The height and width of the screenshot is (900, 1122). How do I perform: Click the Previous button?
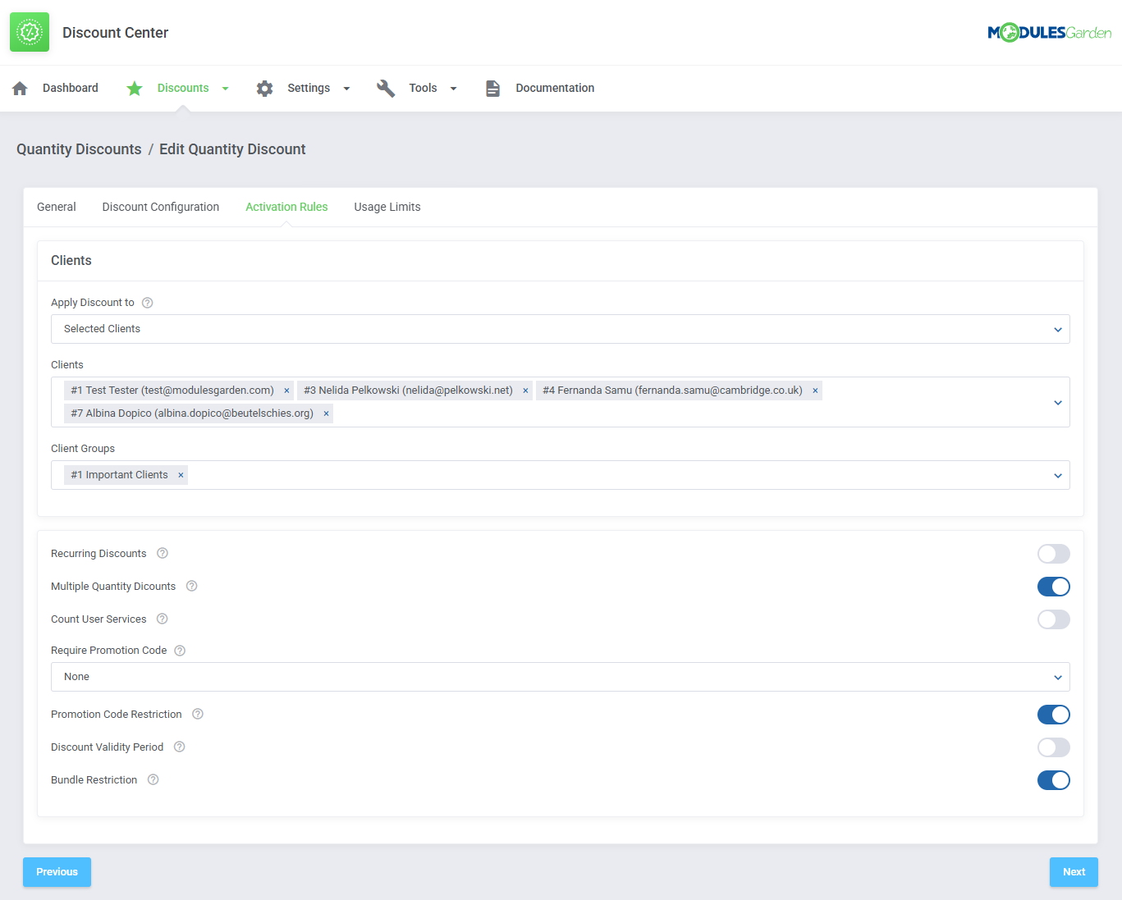point(57,872)
